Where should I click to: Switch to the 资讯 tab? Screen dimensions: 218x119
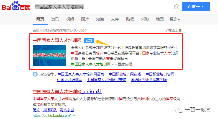coord(55,19)
